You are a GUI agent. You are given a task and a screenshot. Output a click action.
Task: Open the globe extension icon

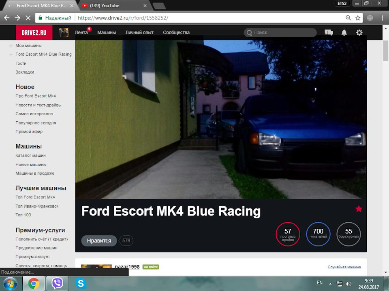pos(370,18)
